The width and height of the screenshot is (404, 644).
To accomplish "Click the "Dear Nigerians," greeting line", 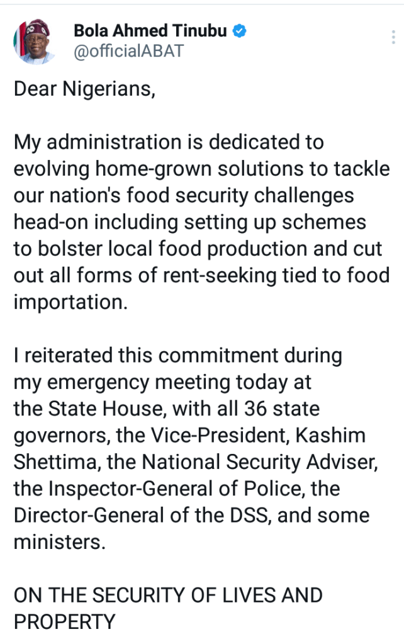I will [84, 89].
